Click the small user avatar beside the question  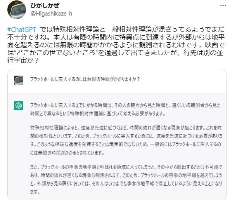click(18, 80)
